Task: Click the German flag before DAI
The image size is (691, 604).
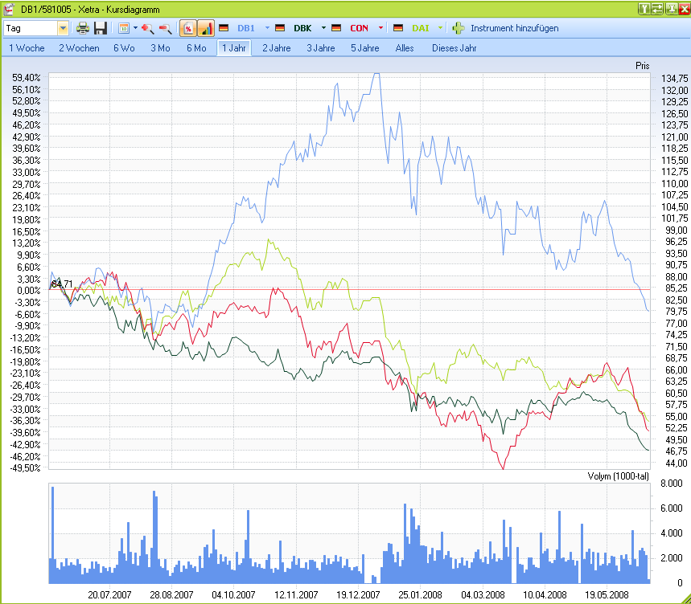Action: point(398,28)
